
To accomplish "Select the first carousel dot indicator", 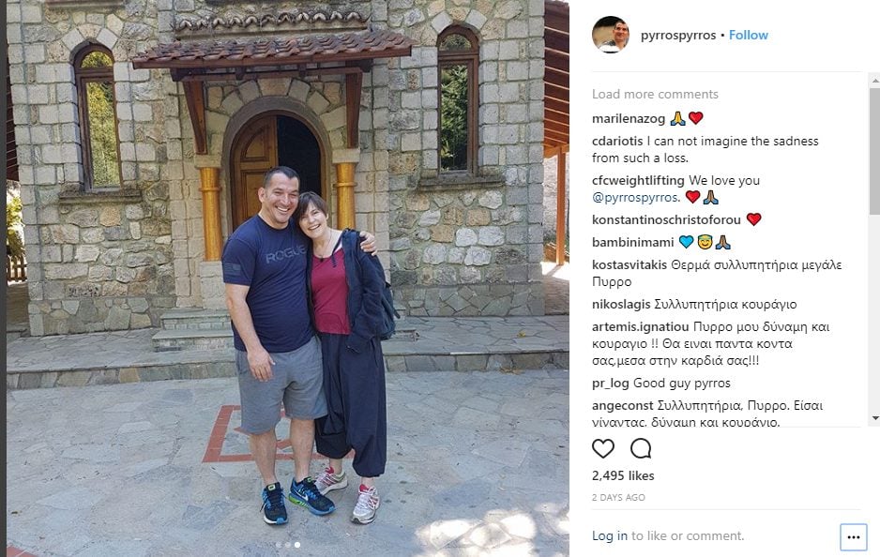I will click(x=279, y=545).
